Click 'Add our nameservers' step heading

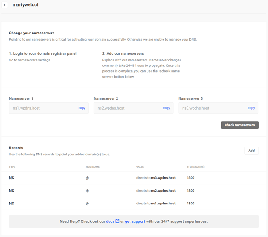coord(123,53)
